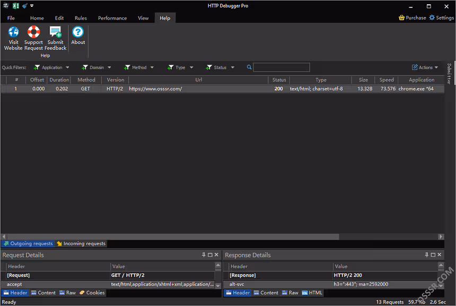Image resolution: width=456 pixels, height=306 pixels.
Task: Switch to the Rules ribbon tab
Action: [x=81, y=18]
